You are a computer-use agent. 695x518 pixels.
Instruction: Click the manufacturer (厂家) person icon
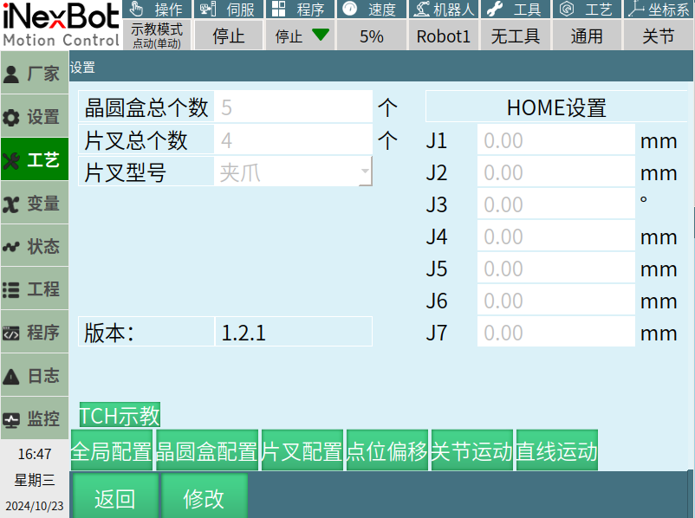click(12, 74)
